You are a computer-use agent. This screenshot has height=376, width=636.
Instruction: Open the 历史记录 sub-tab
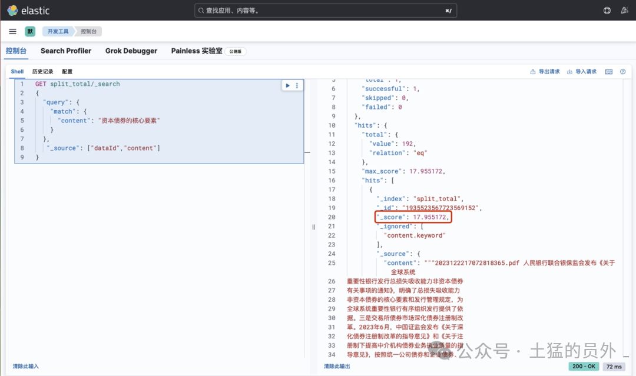point(42,71)
